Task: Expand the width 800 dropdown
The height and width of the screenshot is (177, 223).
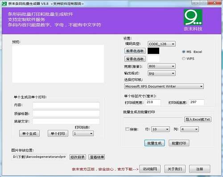Action: [x=161, y=66]
